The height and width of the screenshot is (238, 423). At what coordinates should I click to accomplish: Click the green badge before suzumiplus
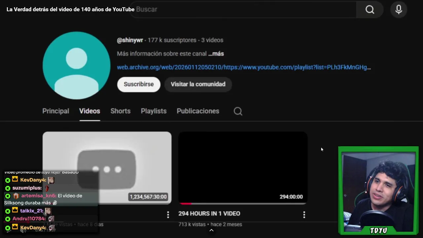tap(8, 188)
